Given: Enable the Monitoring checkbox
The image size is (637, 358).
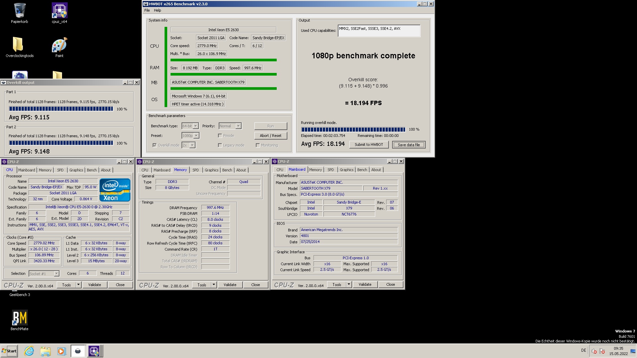Looking at the screenshot, I should [258, 145].
